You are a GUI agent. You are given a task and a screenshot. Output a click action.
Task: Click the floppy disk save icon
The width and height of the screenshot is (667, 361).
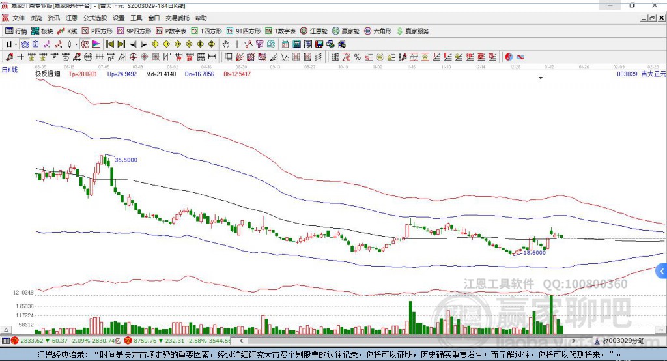319,44
